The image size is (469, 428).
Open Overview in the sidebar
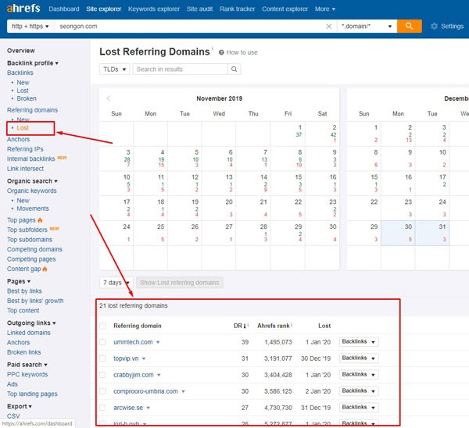point(21,51)
